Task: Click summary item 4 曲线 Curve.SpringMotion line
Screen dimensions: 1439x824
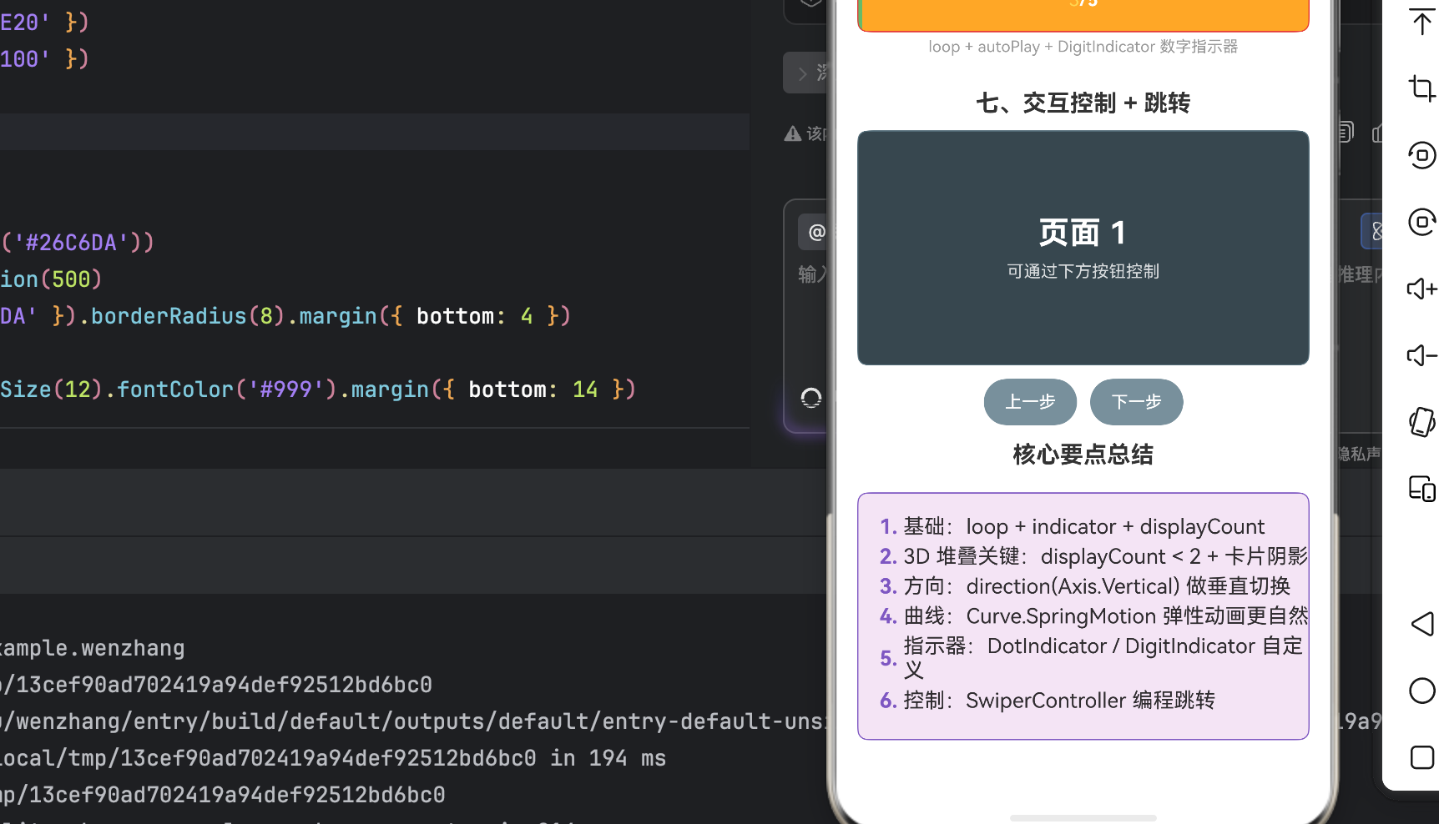Action: [x=1093, y=616]
